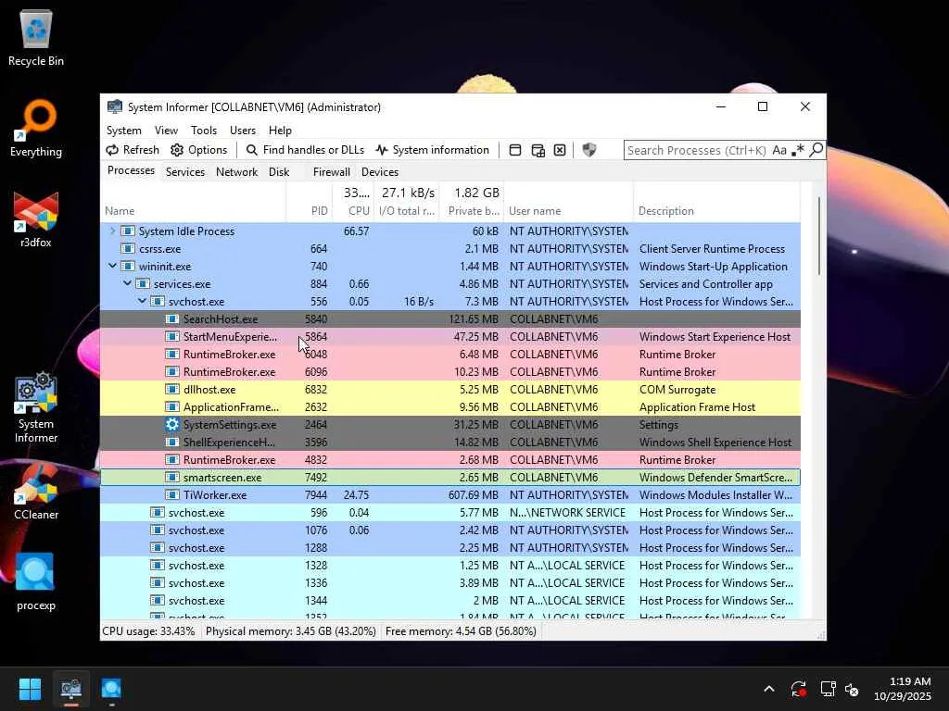Switch to the Firewall tab
This screenshot has width=949, height=711.
click(331, 171)
